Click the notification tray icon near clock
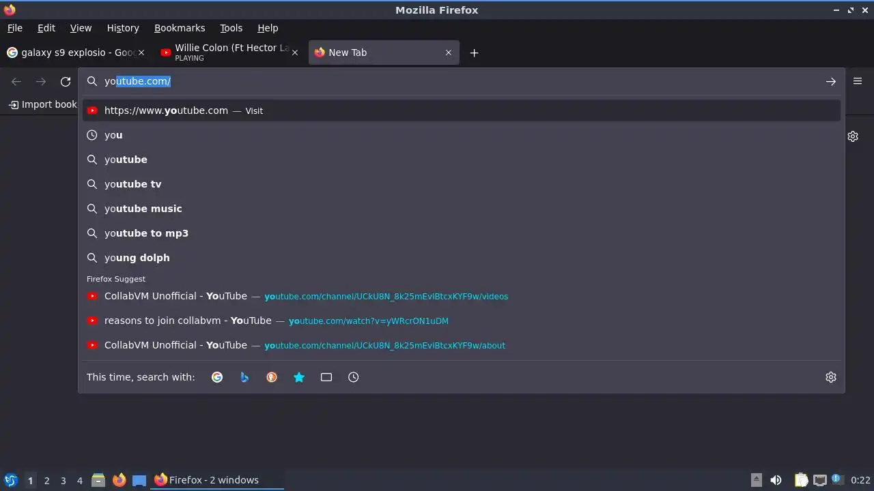Image resolution: width=874 pixels, height=491 pixels. click(837, 479)
